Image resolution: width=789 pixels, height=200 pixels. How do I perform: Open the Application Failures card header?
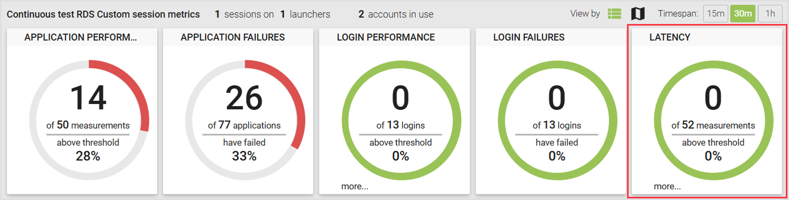point(238,37)
